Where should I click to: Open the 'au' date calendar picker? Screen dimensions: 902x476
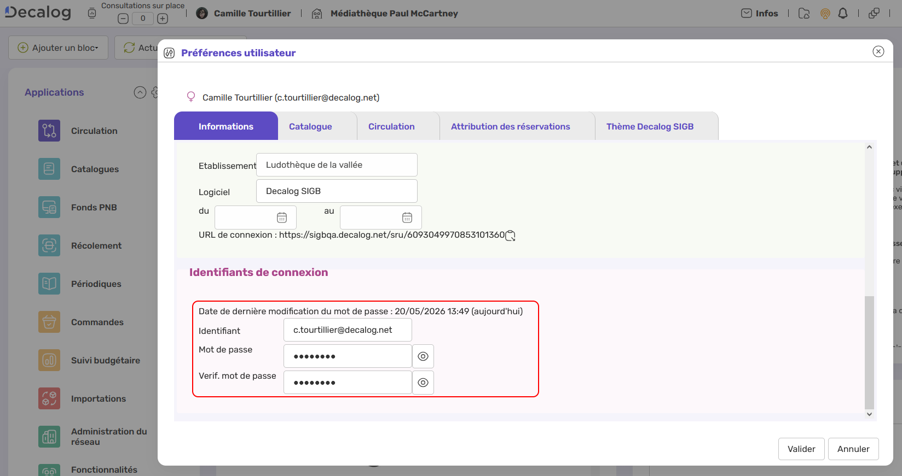407,218
